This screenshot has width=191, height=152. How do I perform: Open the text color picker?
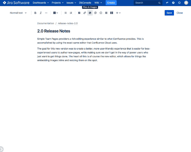(55, 13)
